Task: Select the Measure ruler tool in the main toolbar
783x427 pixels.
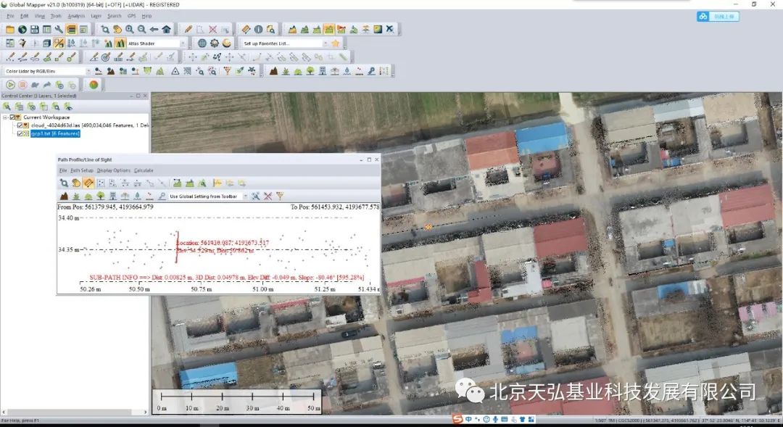Action: click(x=246, y=30)
